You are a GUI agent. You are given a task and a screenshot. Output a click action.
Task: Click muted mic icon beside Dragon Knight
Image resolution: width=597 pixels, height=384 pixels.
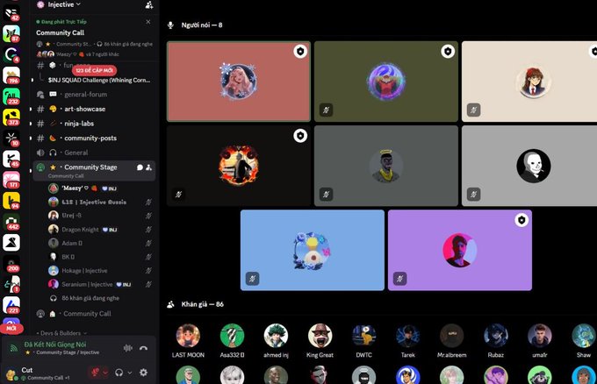148,230
